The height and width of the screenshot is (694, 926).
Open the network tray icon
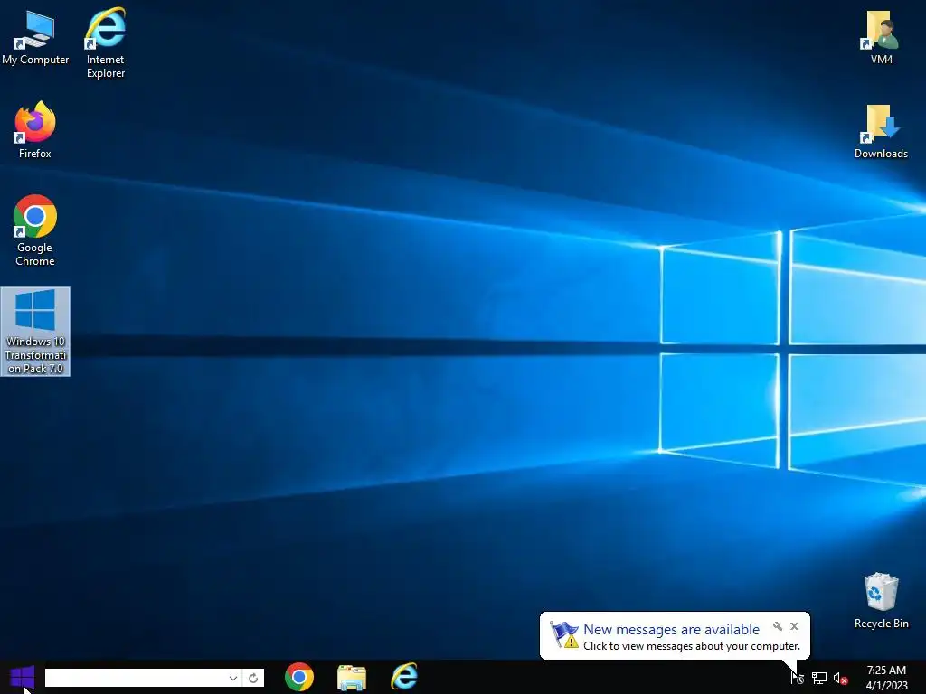point(819,679)
